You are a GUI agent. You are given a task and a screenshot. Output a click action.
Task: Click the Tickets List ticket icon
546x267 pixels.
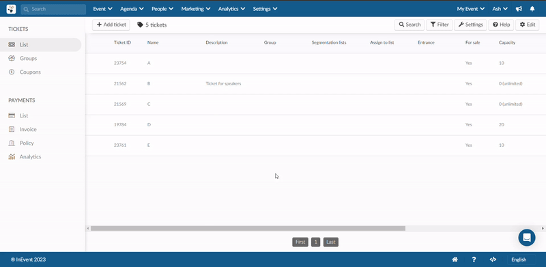[x=12, y=44]
